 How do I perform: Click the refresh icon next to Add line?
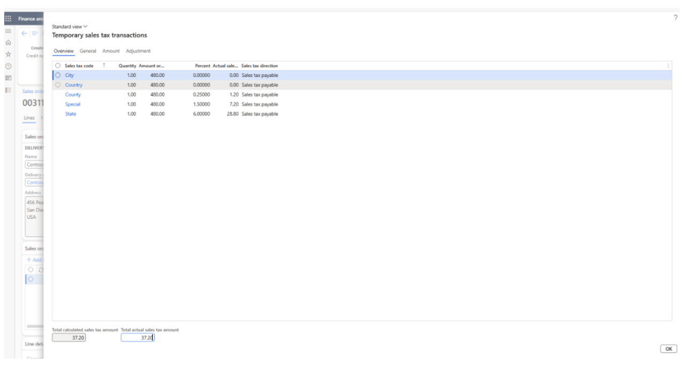coord(41,270)
